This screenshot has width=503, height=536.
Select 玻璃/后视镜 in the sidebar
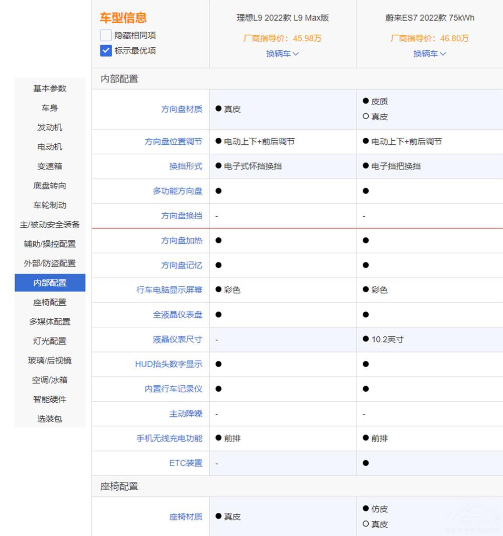50,361
